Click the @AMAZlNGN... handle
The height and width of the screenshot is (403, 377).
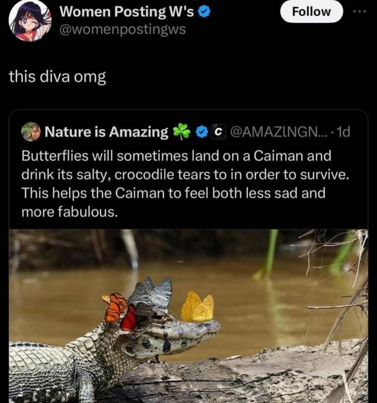[x=279, y=132]
